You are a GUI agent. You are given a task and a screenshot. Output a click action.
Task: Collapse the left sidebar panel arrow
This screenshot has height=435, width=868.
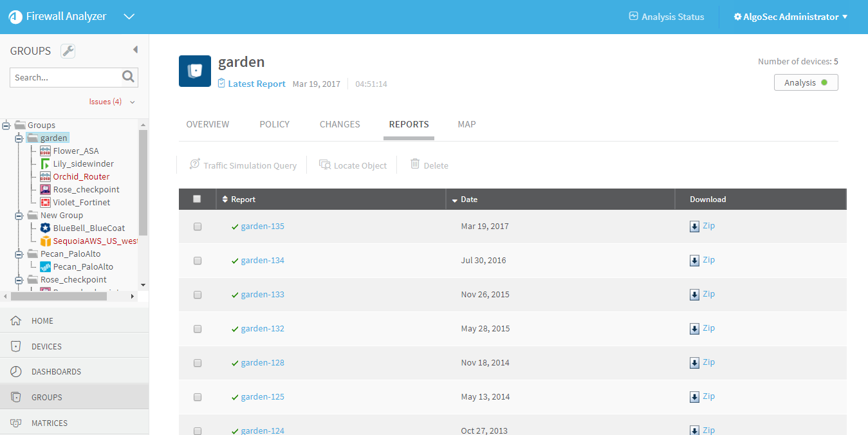point(135,50)
